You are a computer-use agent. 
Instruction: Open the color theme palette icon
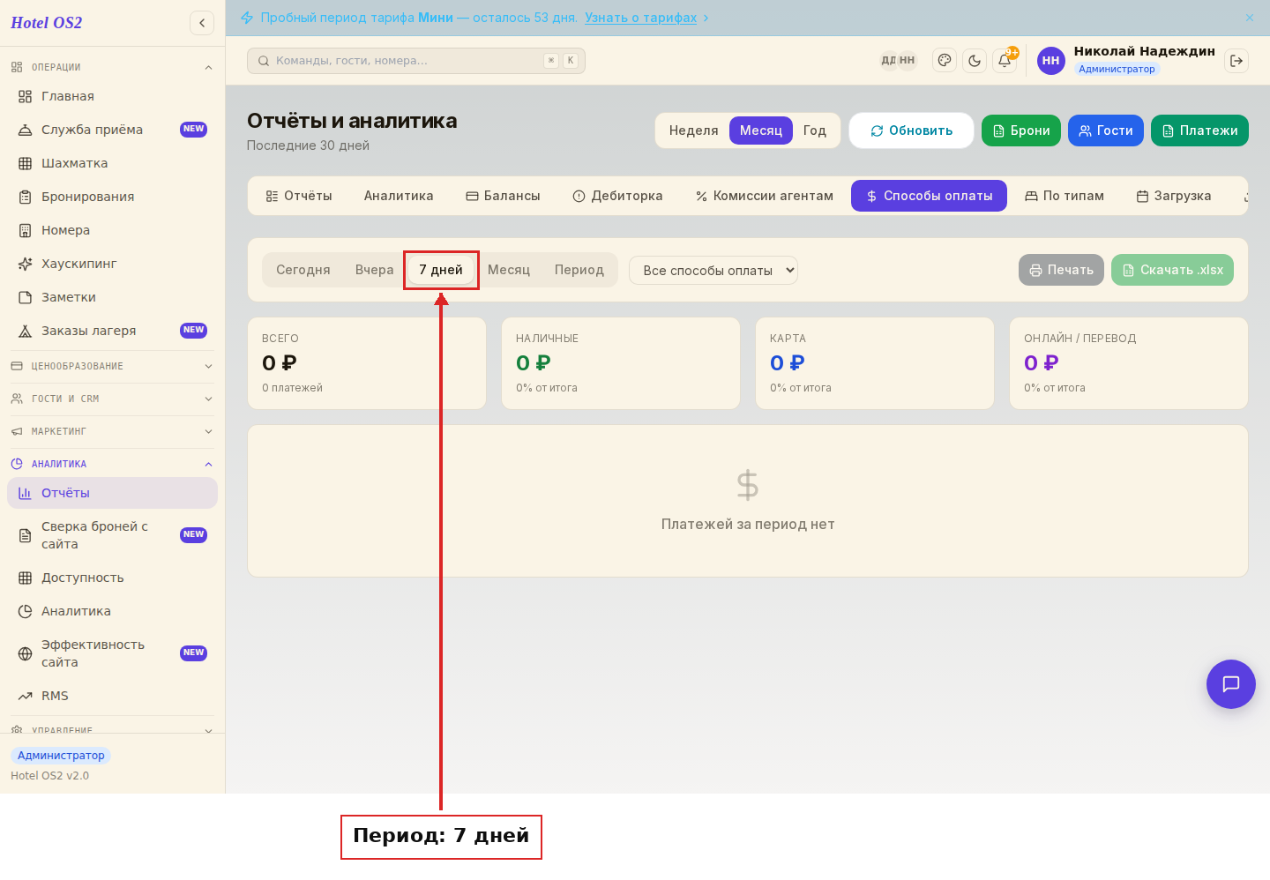(x=945, y=60)
